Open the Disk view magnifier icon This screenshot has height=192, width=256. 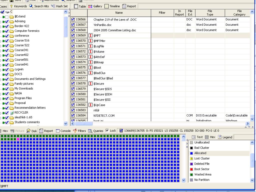[x=28, y=131]
